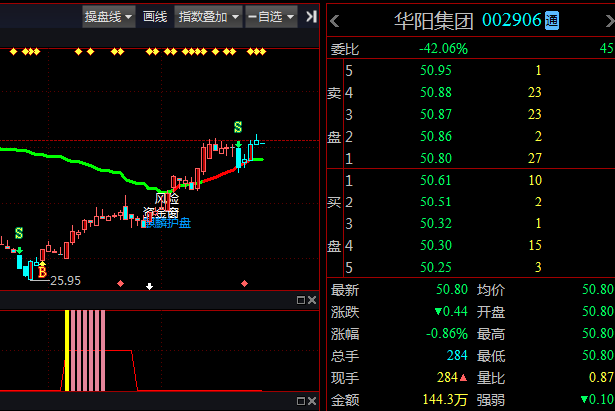Click the 量比 value 0.87

click(601, 378)
